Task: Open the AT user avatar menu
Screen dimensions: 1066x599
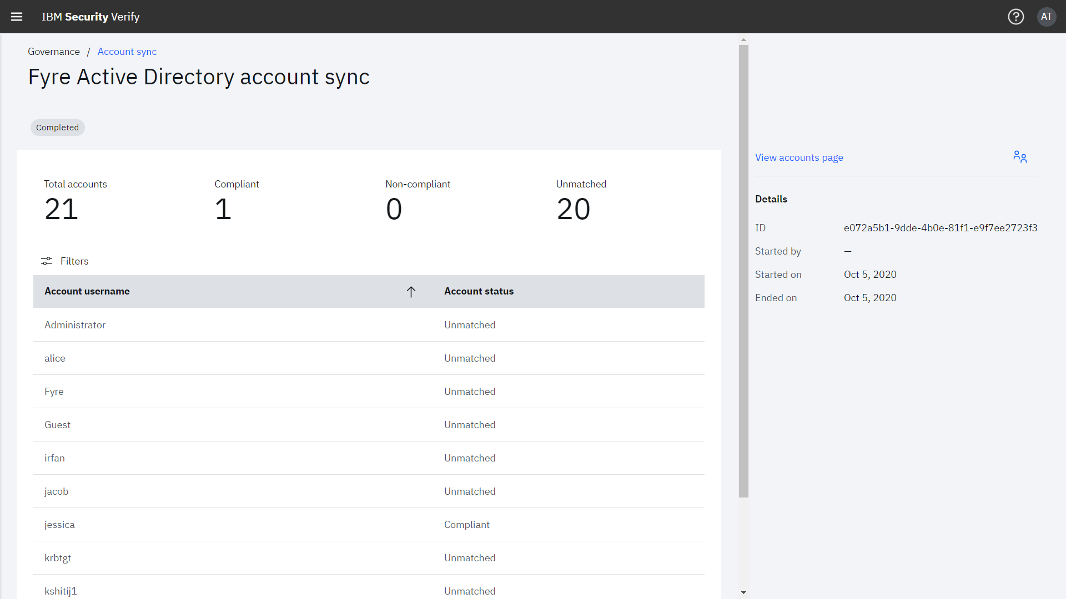Action: (x=1046, y=17)
